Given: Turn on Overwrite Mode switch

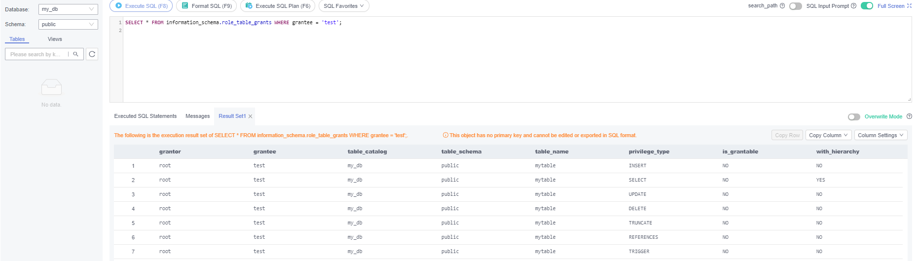Looking at the screenshot, I should [854, 117].
